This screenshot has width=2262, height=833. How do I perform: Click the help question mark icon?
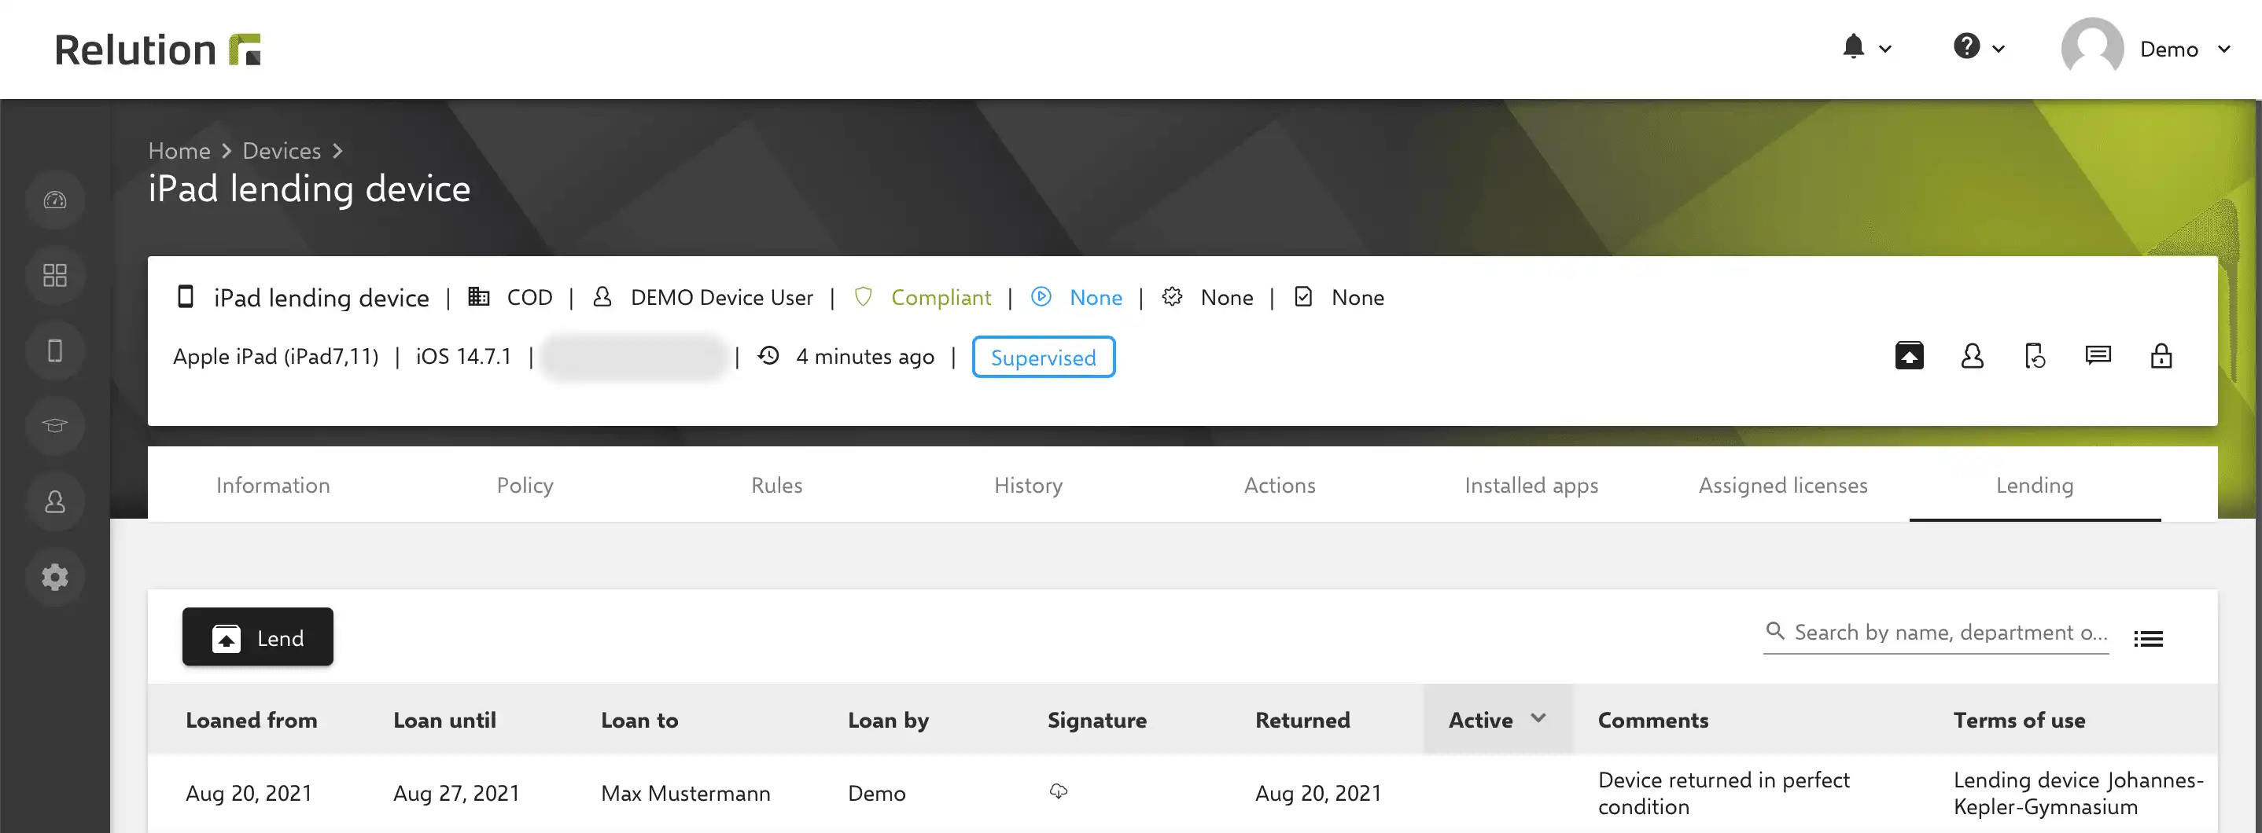coord(1966,46)
